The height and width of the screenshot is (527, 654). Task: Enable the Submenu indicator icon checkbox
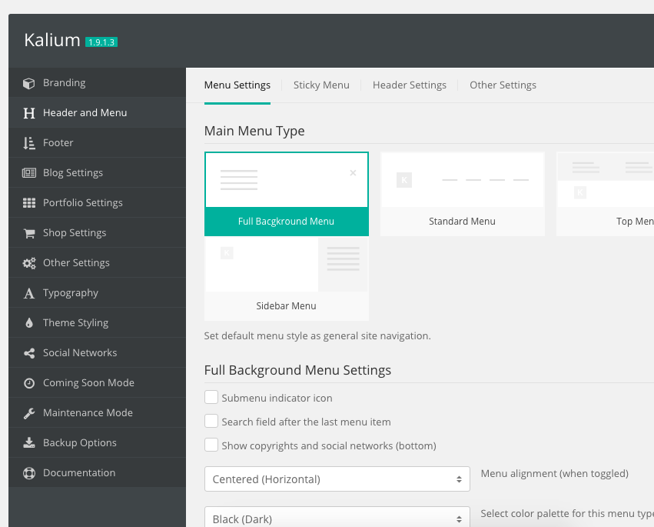pos(211,398)
